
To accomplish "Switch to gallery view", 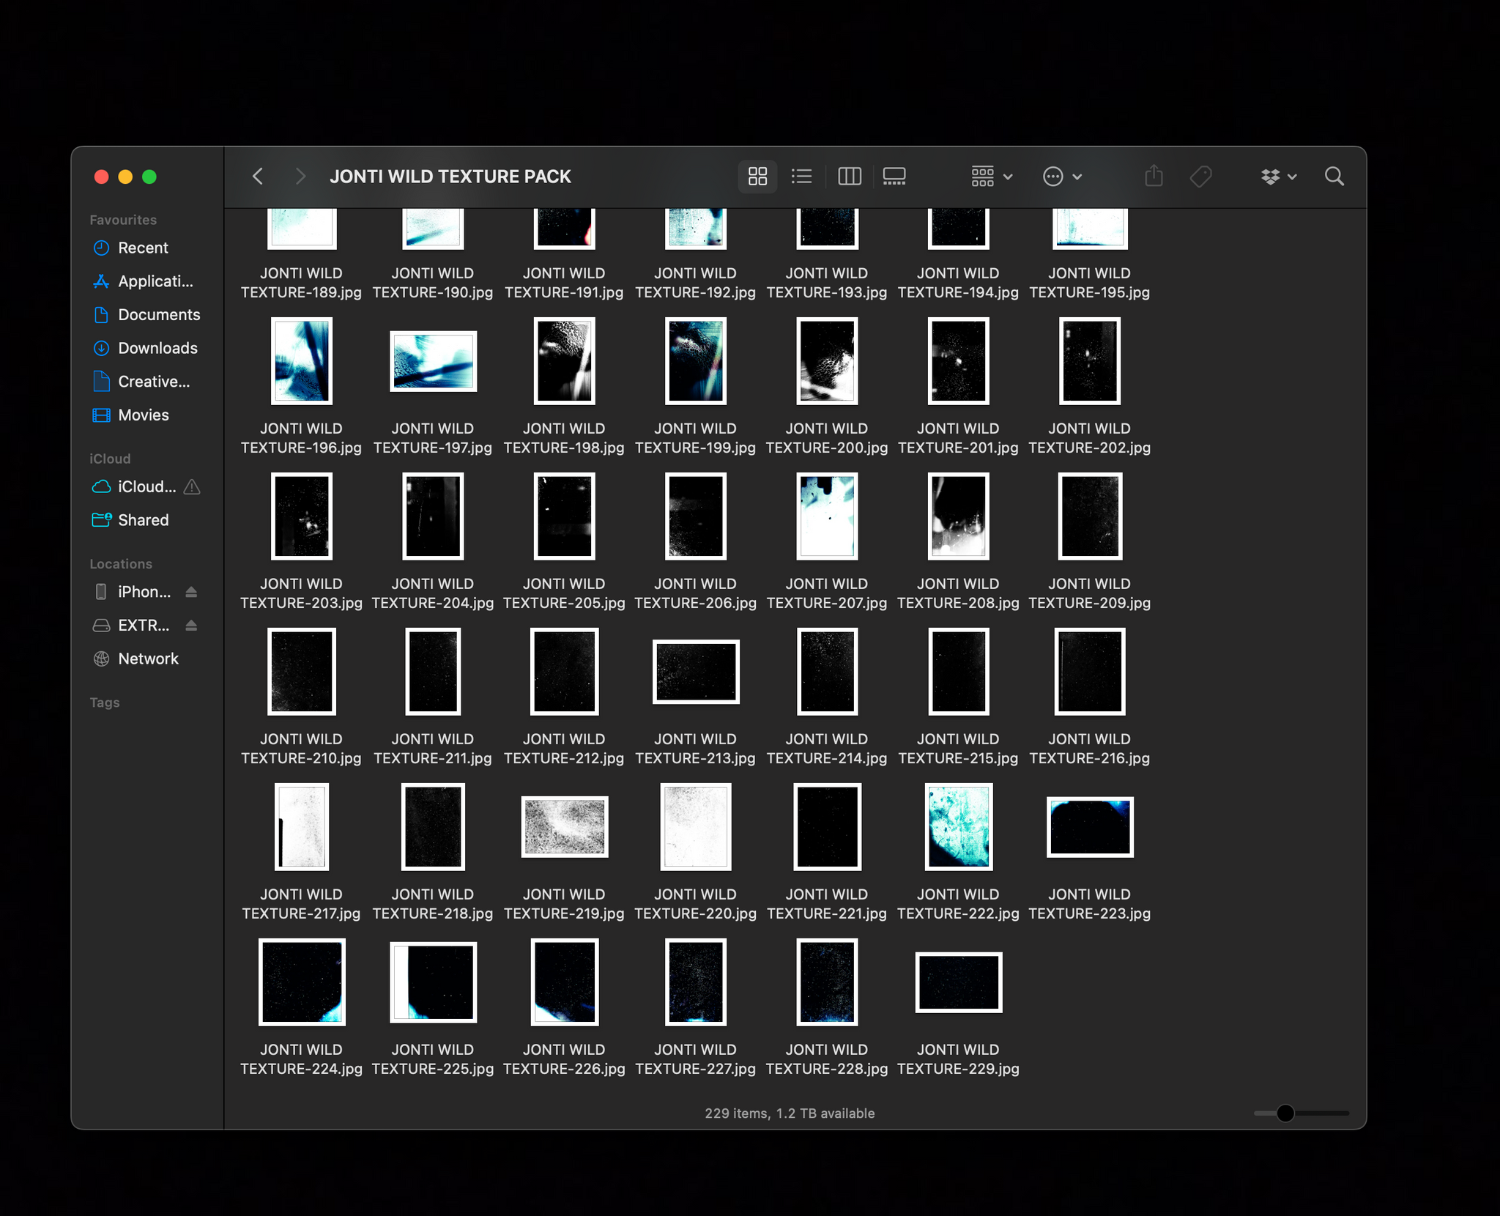I will coord(894,177).
